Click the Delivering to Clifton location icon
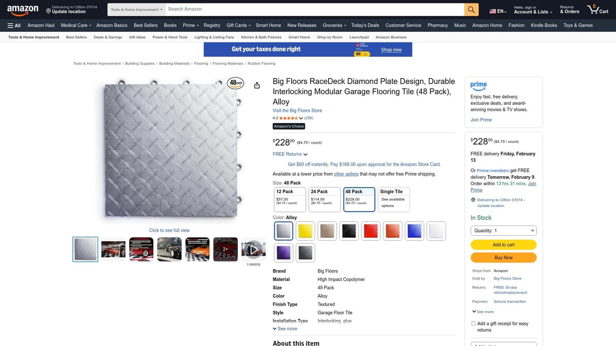This screenshot has height=346, width=616. [x=473, y=199]
